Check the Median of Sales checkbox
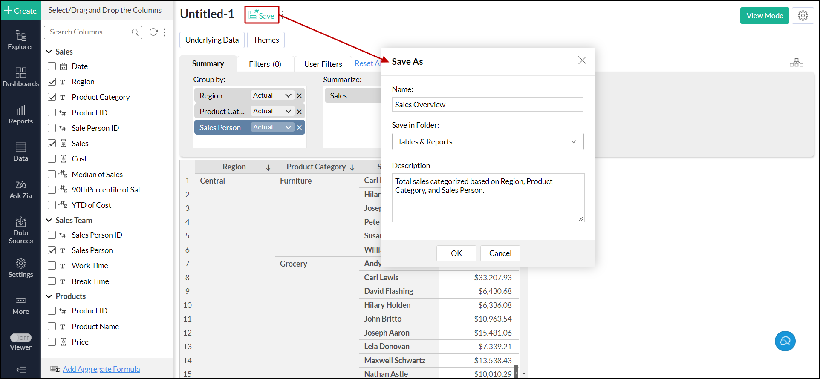This screenshot has width=820, height=379. point(52,174)
